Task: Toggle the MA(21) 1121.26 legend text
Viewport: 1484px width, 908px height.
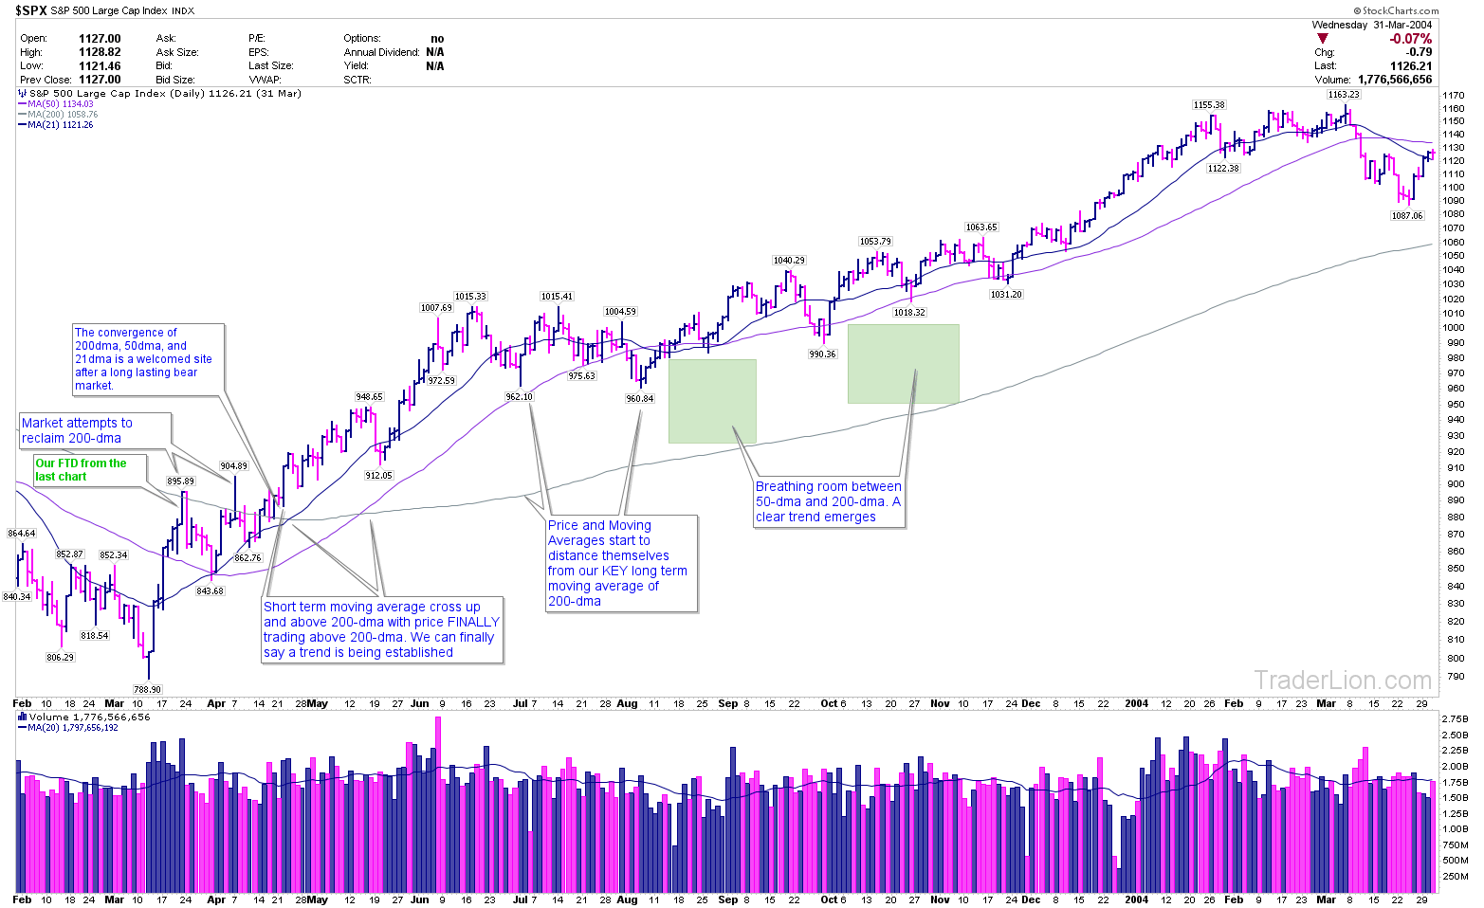Action: coord(60,124)
